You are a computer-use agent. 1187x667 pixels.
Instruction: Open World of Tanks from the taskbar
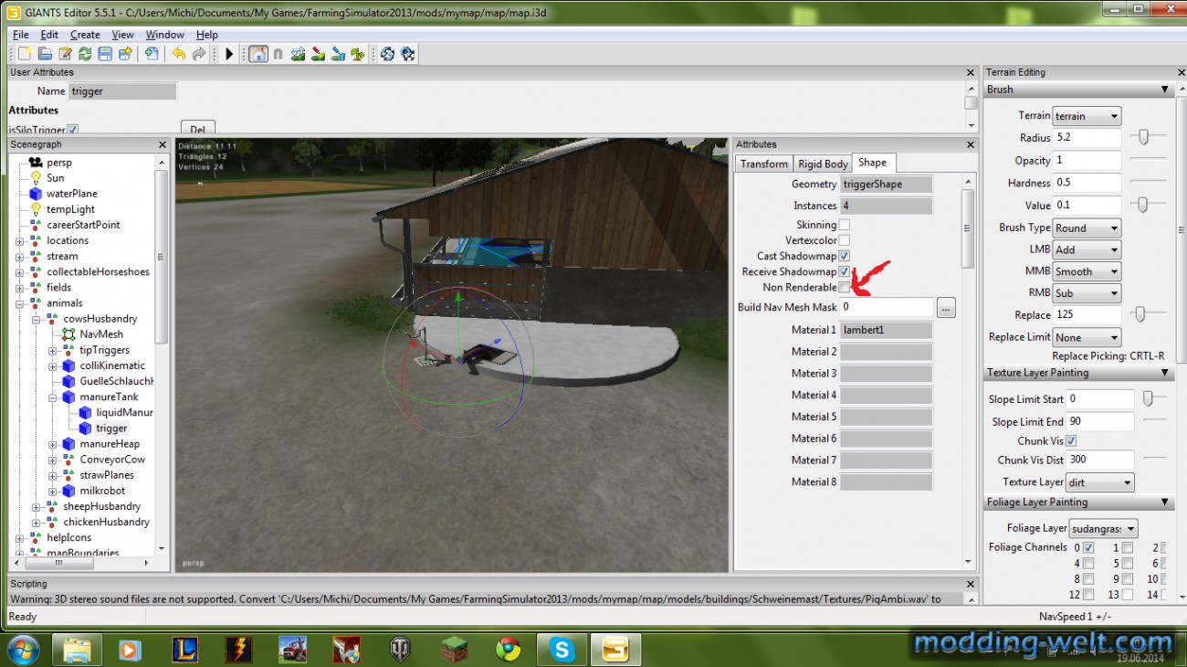pyautogui.click(x=400, y=650)
